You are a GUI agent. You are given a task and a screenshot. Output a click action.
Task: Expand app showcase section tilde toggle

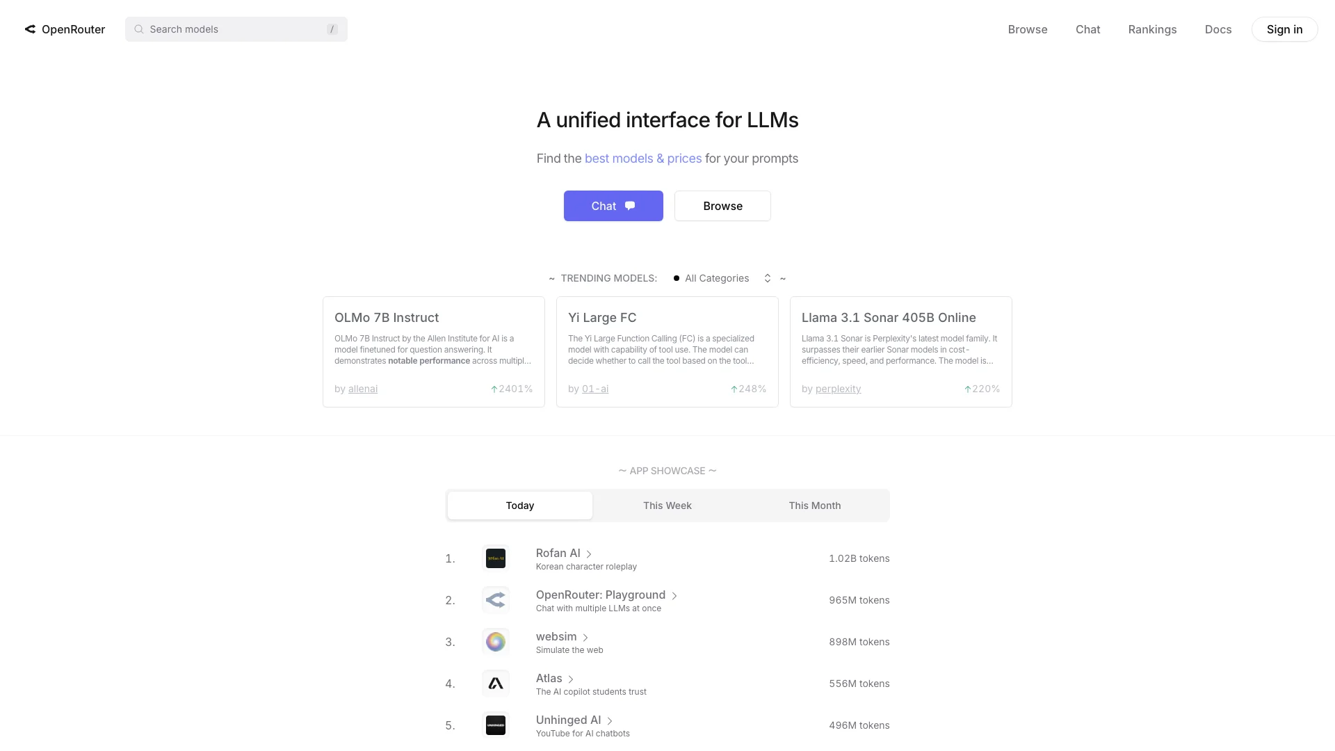coord(713,470)
